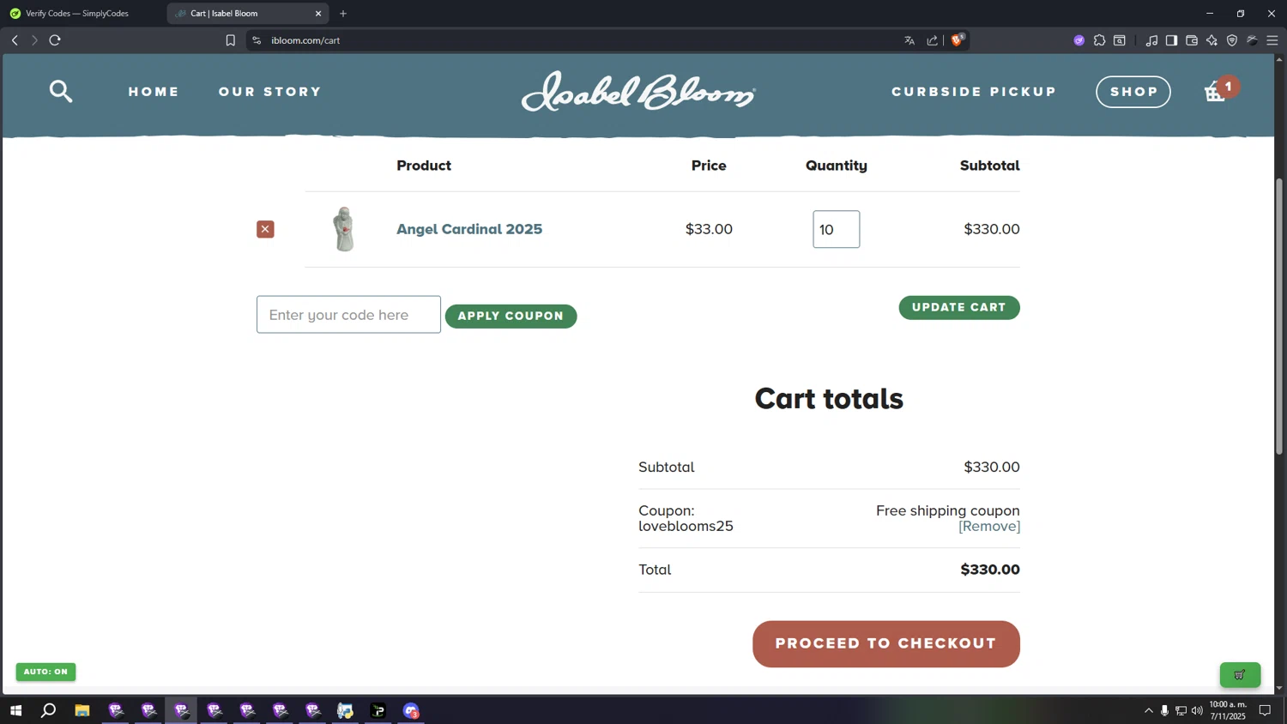This screenshot has width=1287, height=724.
Task: Click the bold Total amount $330.00
Action: [x=990, y=570]
